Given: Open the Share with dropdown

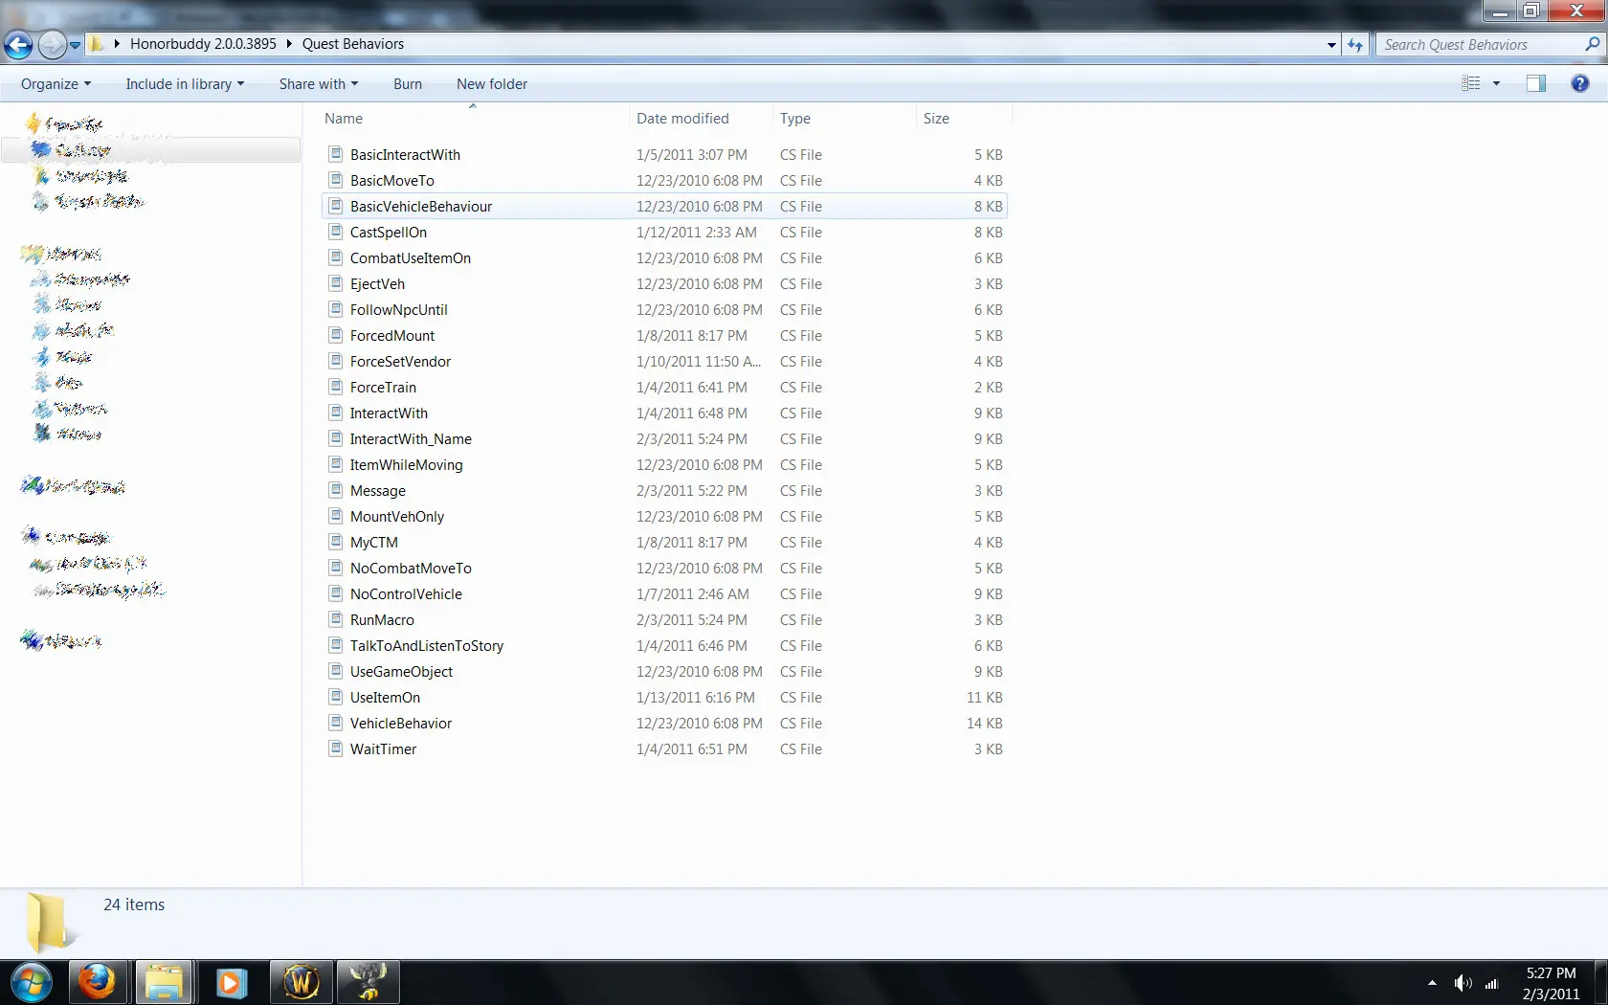Looking at the screenshot, I should coord(318,84).
